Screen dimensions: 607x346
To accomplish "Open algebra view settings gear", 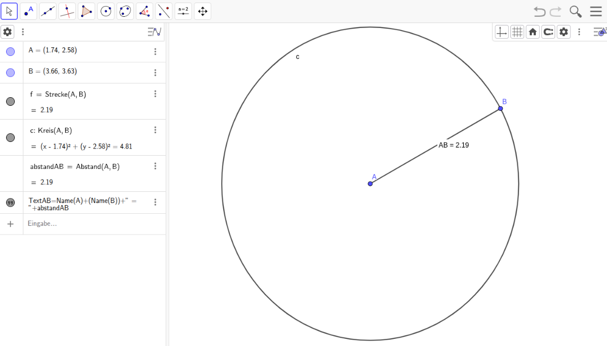I will point(7,32).
